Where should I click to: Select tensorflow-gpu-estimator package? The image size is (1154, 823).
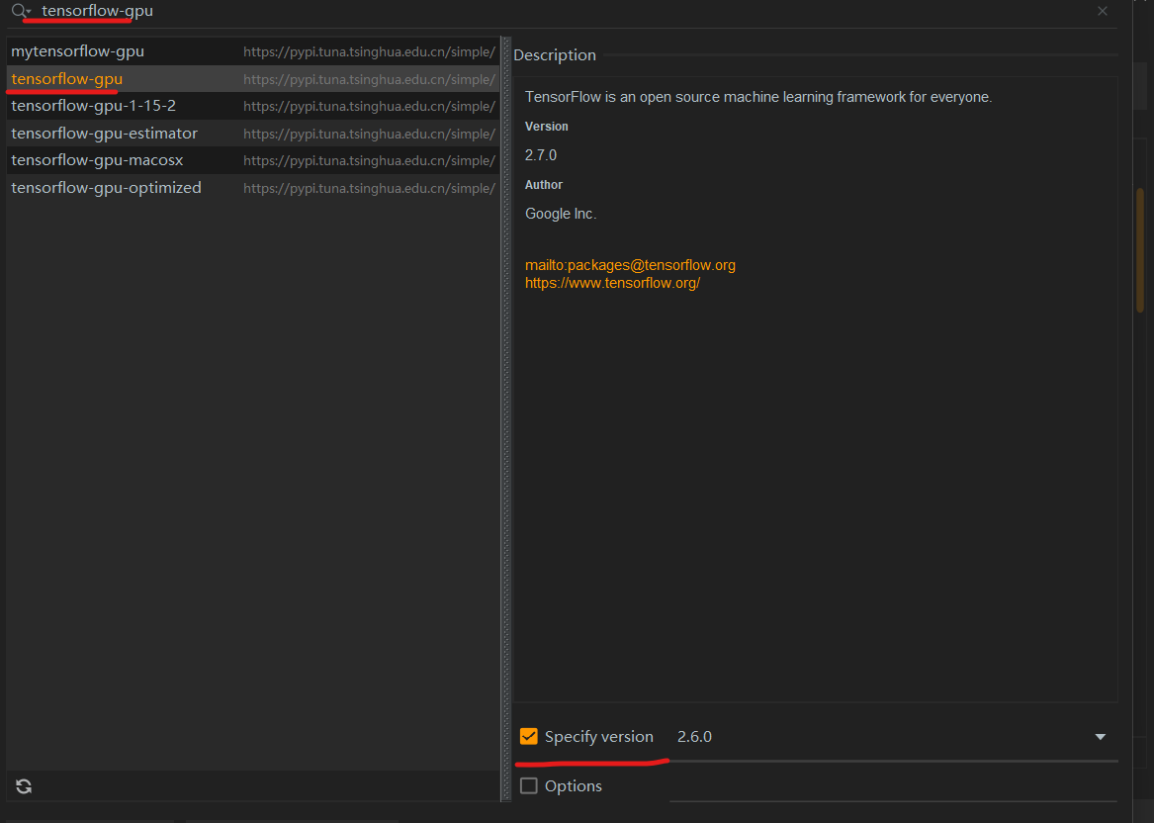pos(253,134)
